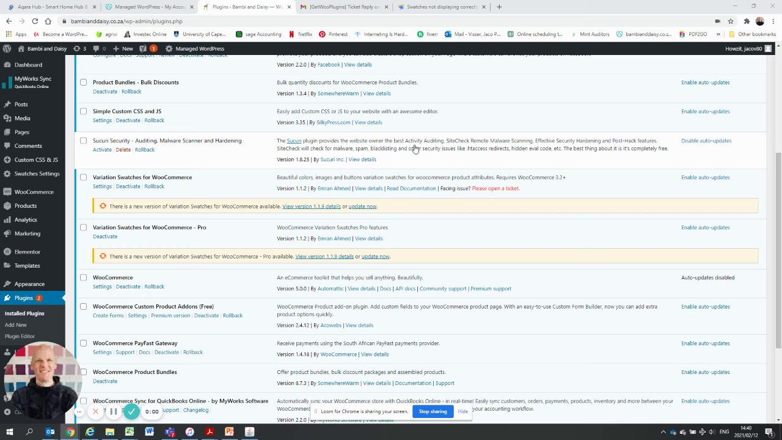Open the Posts menu in sidebar
This screenshot has height=440, width=782.
click(x=21, y=105)
